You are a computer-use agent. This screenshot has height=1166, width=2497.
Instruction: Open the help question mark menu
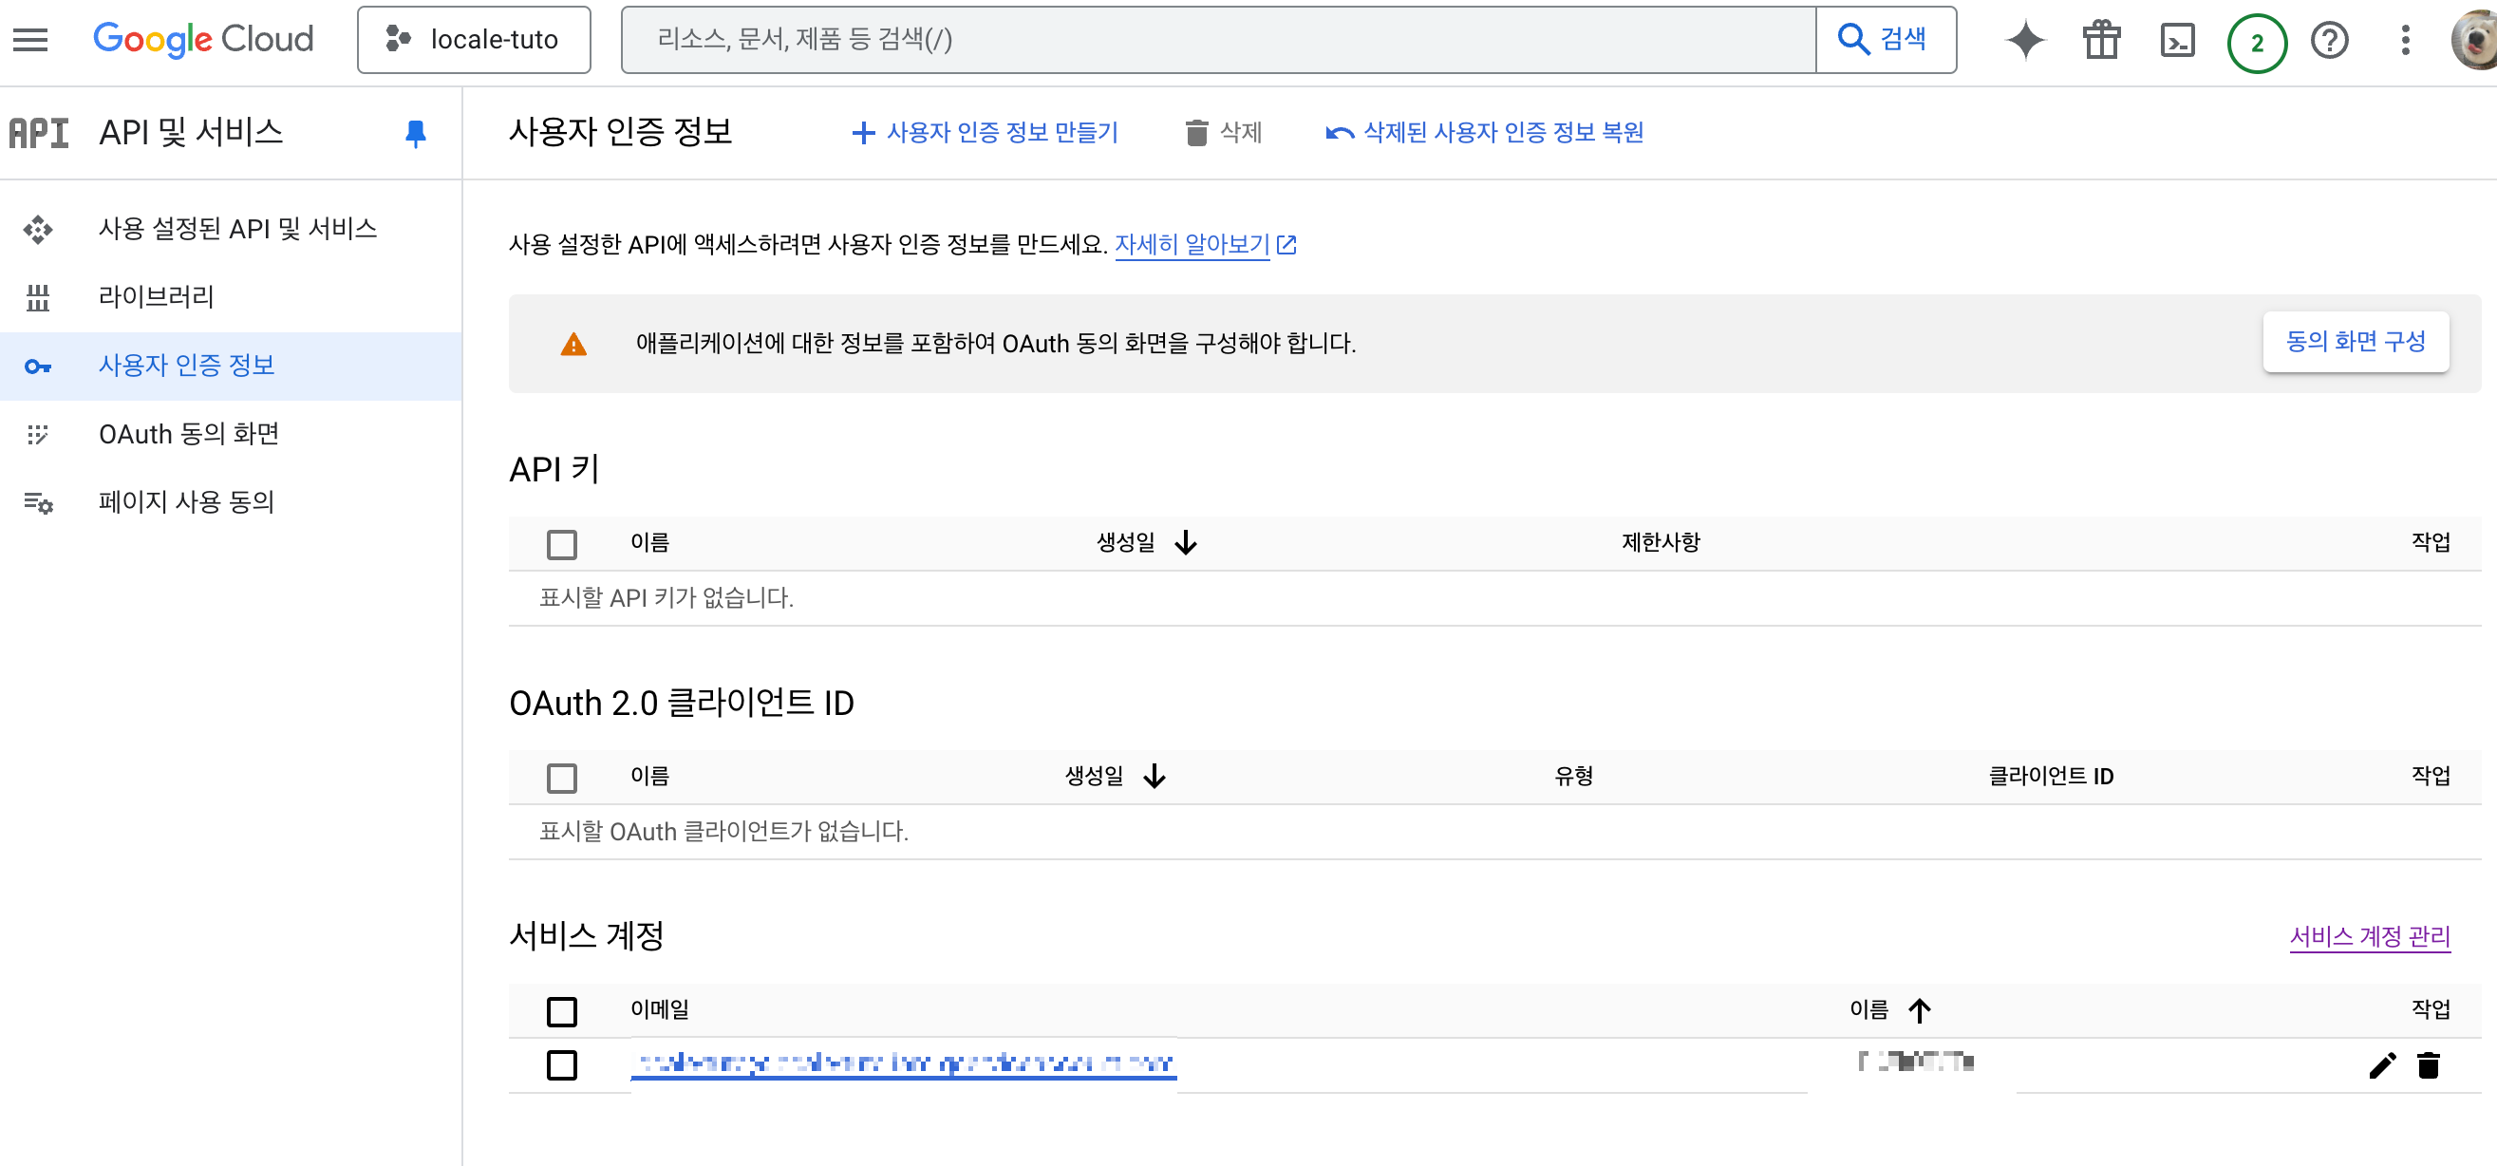click(x=2328, y=41)
